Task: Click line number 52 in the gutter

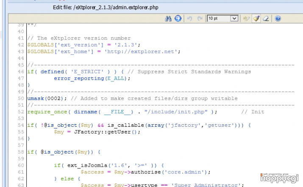Action: pos(21,112)
